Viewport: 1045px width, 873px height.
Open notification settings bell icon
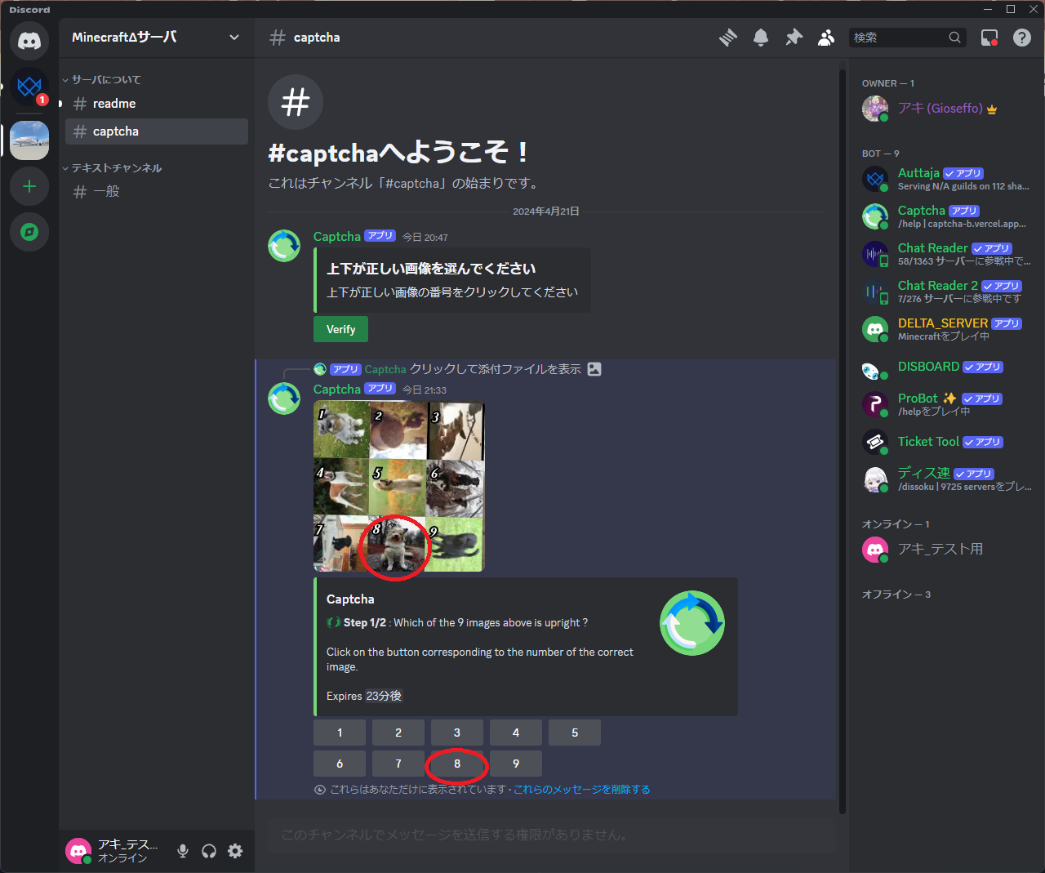(761, 38)
